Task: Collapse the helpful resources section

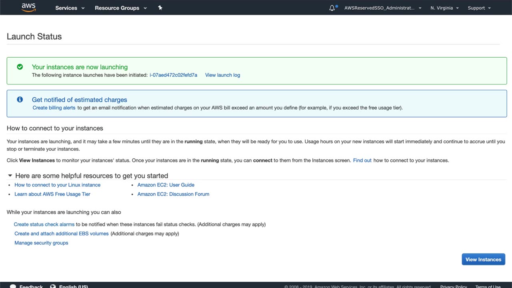Action: click(10, 176)
